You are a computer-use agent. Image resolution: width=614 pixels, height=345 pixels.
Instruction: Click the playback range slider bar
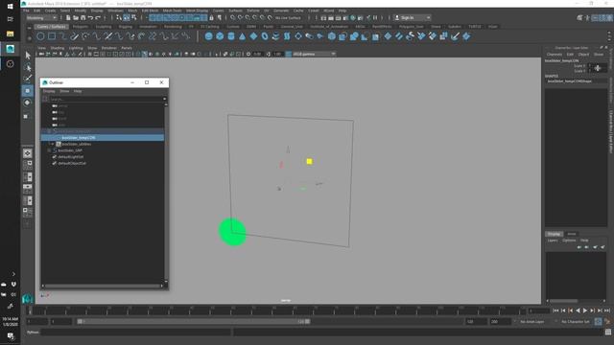[x=194, y=322]
